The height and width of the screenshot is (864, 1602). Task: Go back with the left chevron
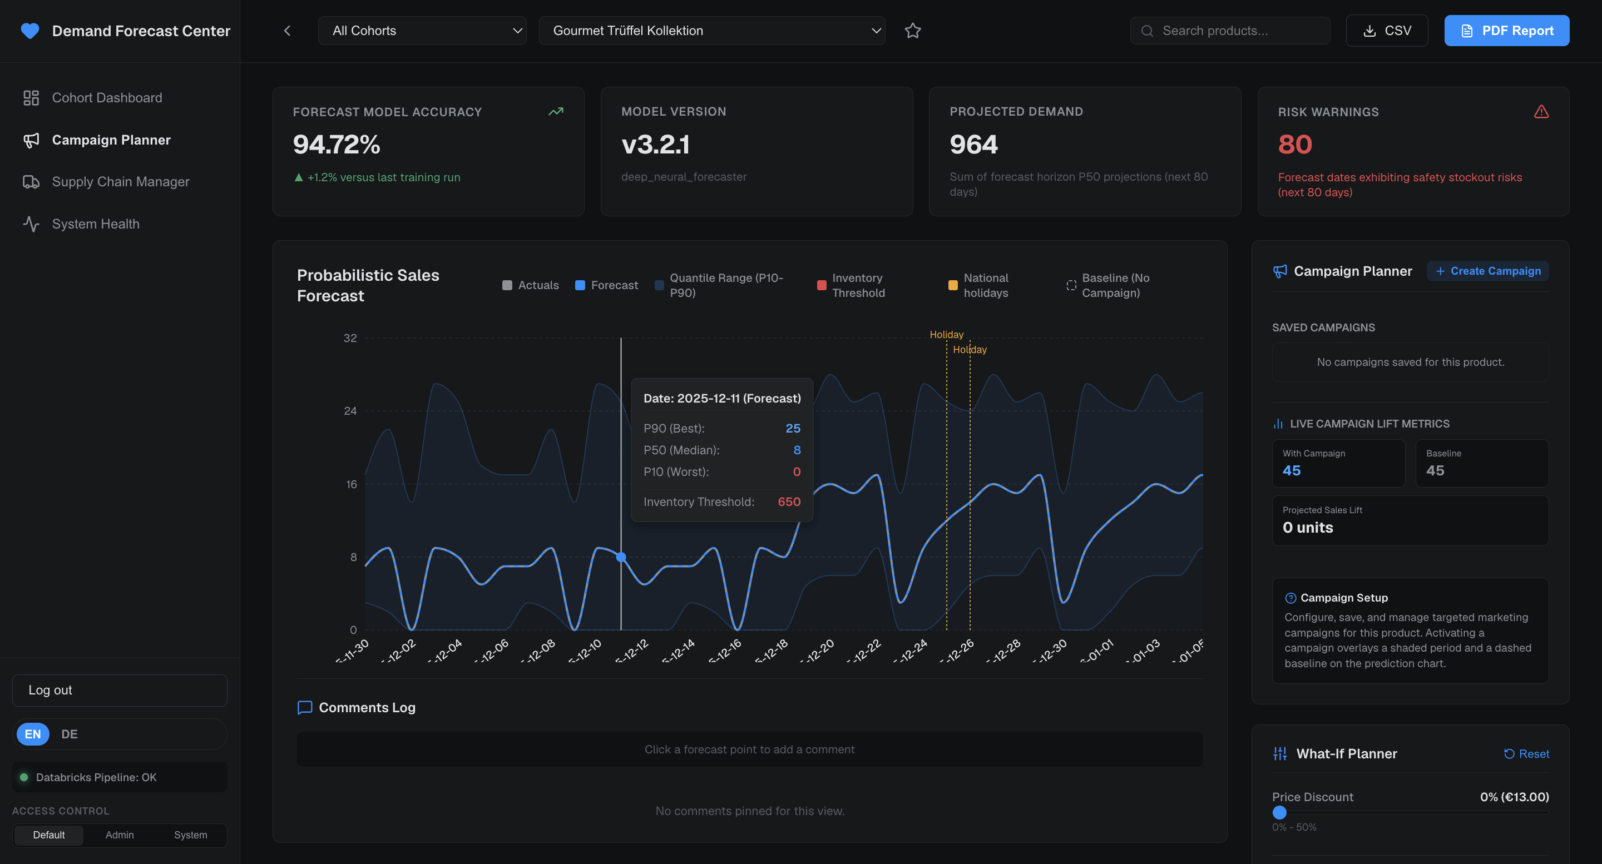(x=288, y=31)
